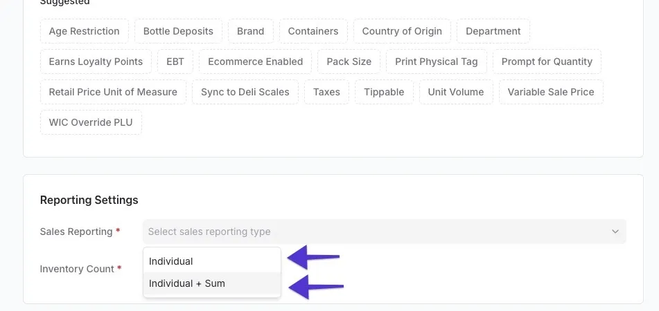Select the Brand suggestion chip
The image size is (659, 311).
tap(250, 31)
